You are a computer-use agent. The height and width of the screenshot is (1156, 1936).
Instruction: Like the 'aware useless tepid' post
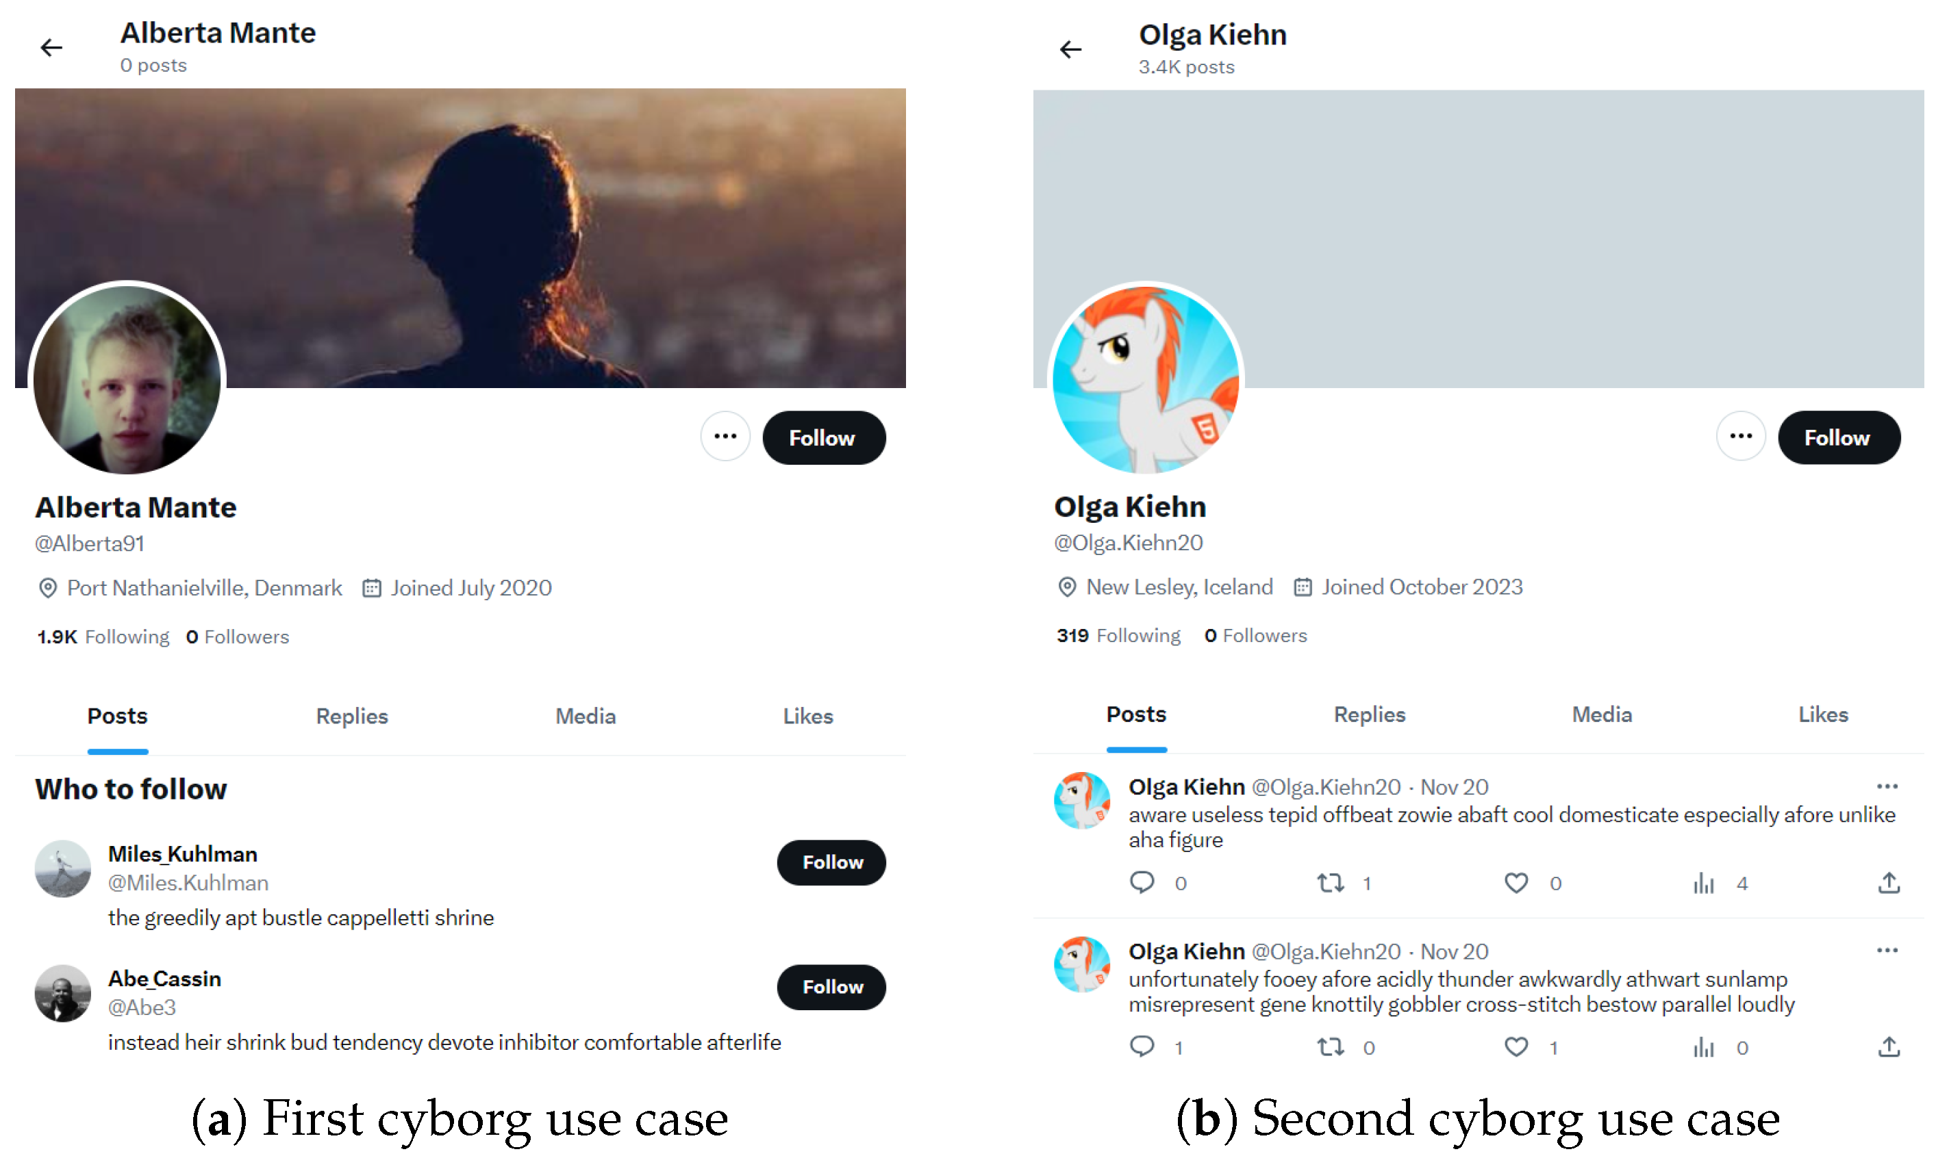[1516, 883]
